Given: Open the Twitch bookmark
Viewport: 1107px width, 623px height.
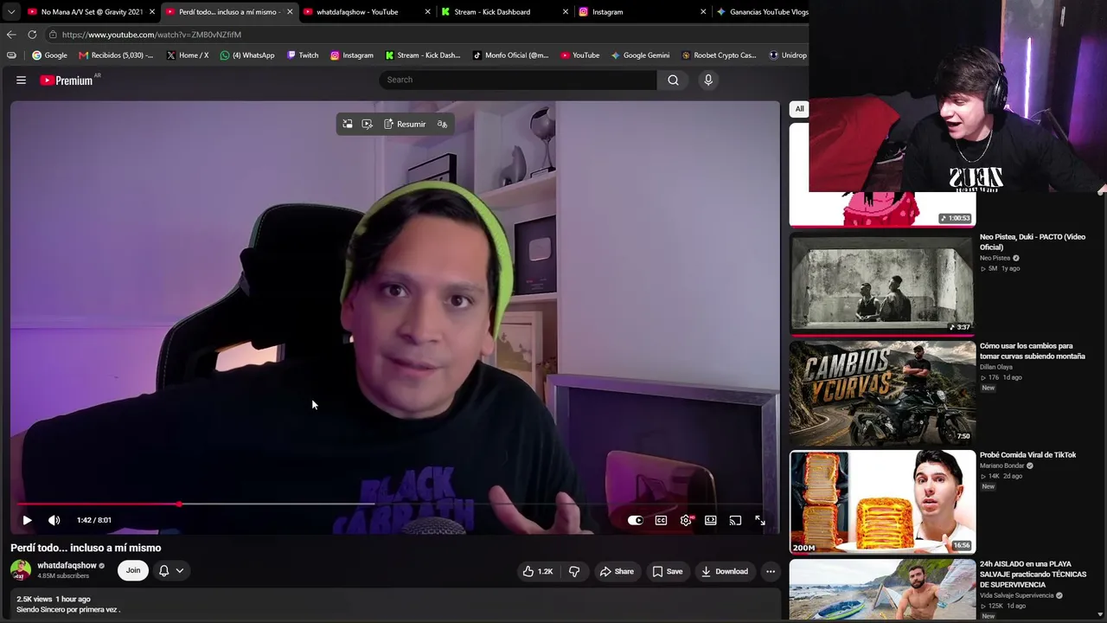Looking at the screenshot, I should (x=303, y=55).
